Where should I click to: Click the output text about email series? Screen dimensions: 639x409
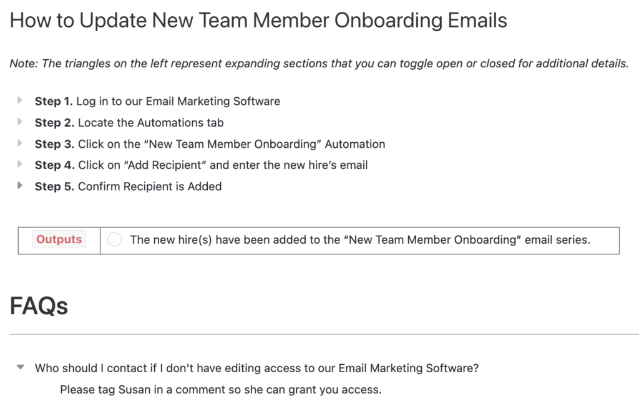point(360,240)
